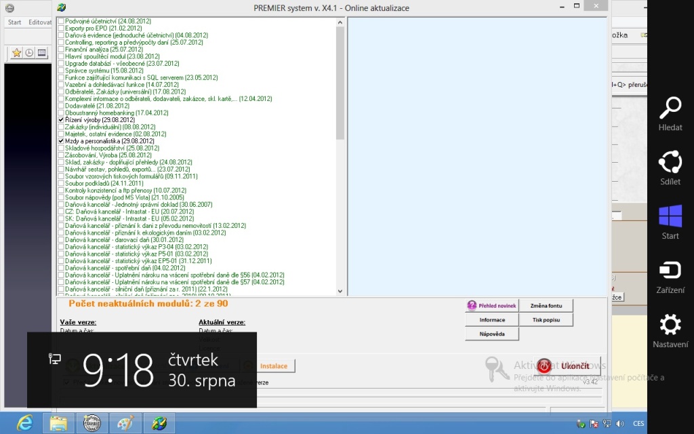
Task: Select Hlavní spouštěcí modul (23.08.2012) row
Action: (x=113, y=57)
